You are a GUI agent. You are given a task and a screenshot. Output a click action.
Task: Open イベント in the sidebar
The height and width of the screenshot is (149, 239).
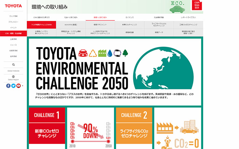point(13,28)
